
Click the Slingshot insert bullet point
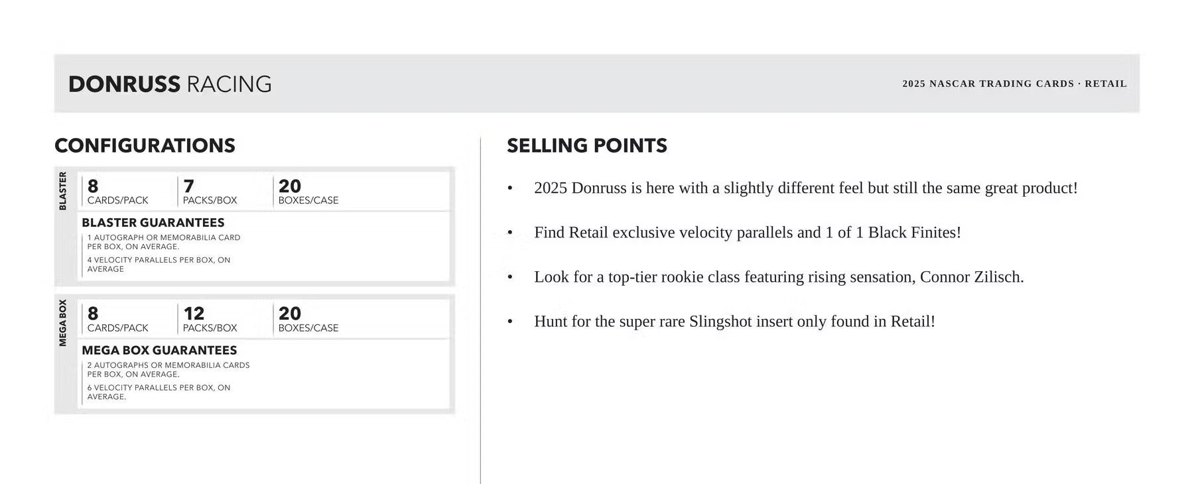tap(734, 322)
